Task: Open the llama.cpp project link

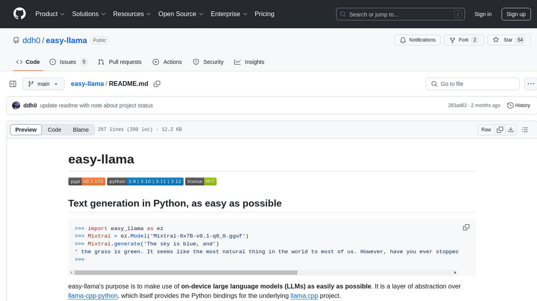Action: [x=304, y=295]
